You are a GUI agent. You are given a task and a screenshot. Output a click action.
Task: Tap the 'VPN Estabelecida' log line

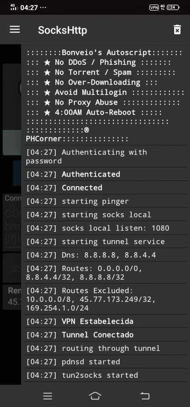click(106, 321)
